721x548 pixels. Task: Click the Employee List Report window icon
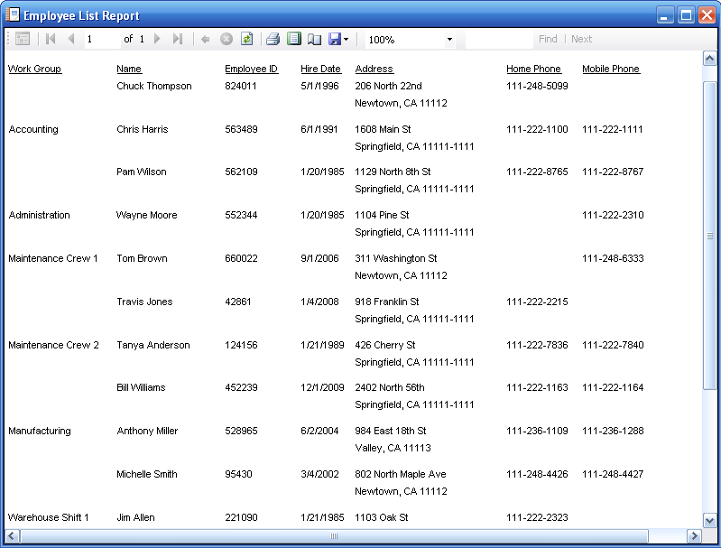coord(12,15)
